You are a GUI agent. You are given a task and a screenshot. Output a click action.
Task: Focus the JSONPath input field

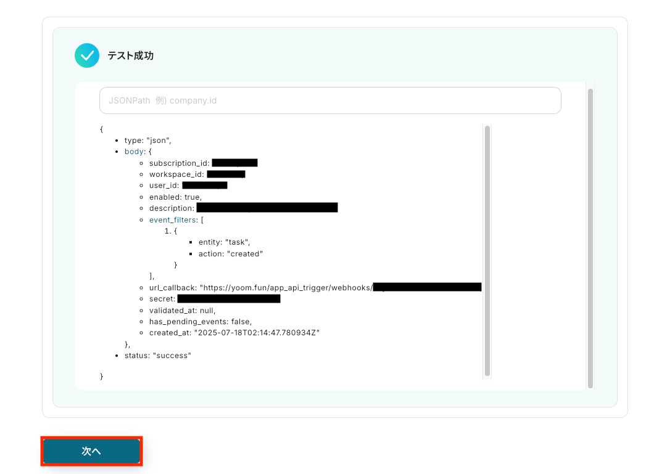(330, 100)
